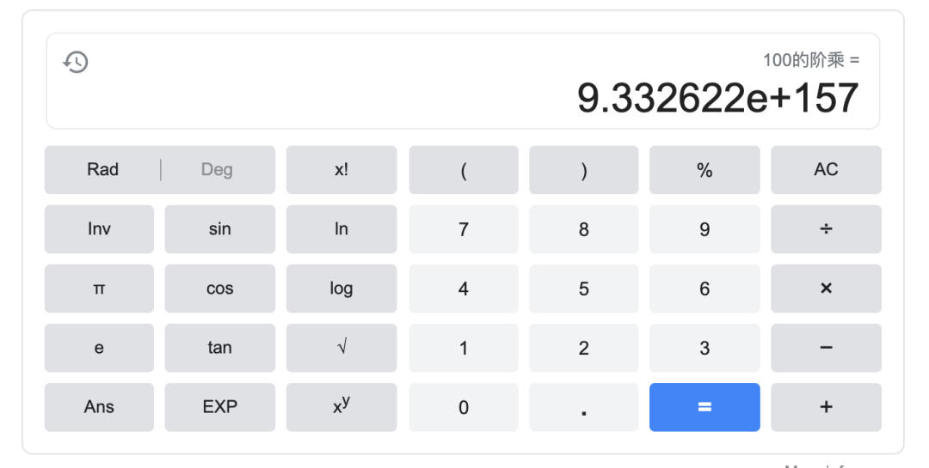Image resolution: width=929 pixels, height=468 pixels.
Task: Click the division operator key
Action: [826, 229]
